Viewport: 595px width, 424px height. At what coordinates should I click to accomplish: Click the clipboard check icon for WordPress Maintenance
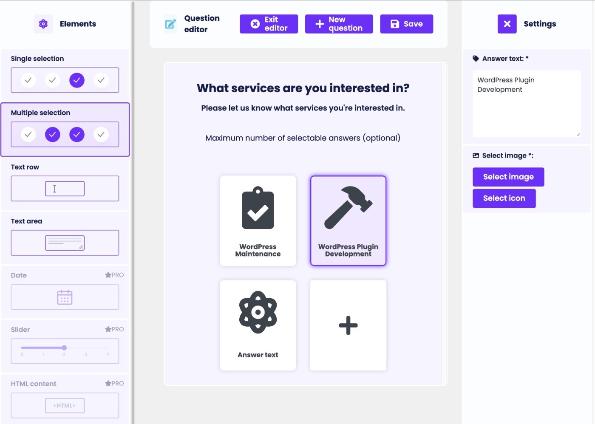(x=258, y=208)
